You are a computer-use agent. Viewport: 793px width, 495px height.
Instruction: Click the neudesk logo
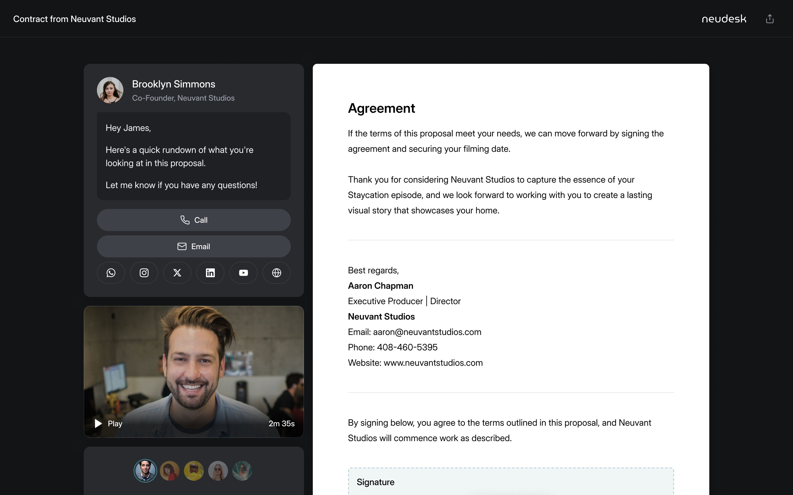click(x=724, y=19)
